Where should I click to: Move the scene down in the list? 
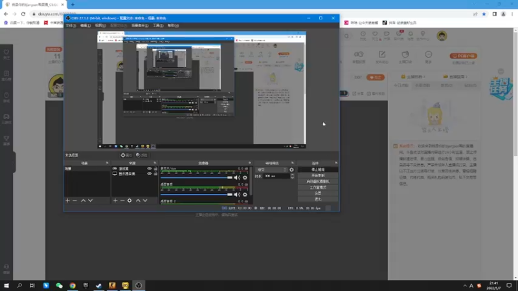90,200
